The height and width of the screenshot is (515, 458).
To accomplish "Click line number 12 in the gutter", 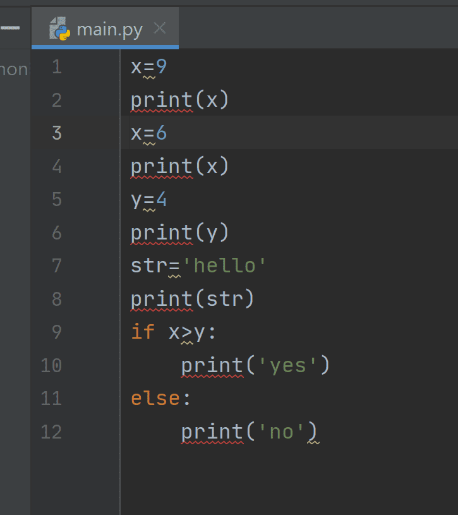I will point(51,432).
